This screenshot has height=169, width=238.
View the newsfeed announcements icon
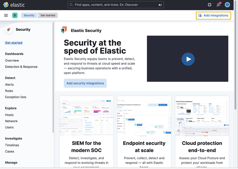click(218, 5)
